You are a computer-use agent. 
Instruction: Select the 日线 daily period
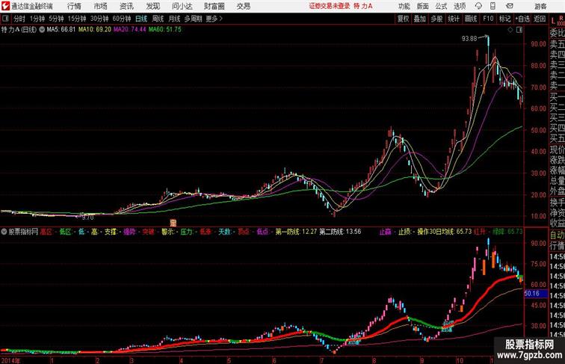[x=141, y=19]
